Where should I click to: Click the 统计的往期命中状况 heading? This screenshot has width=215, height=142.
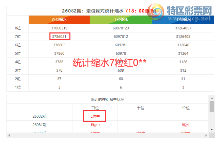tap(107, 99)
